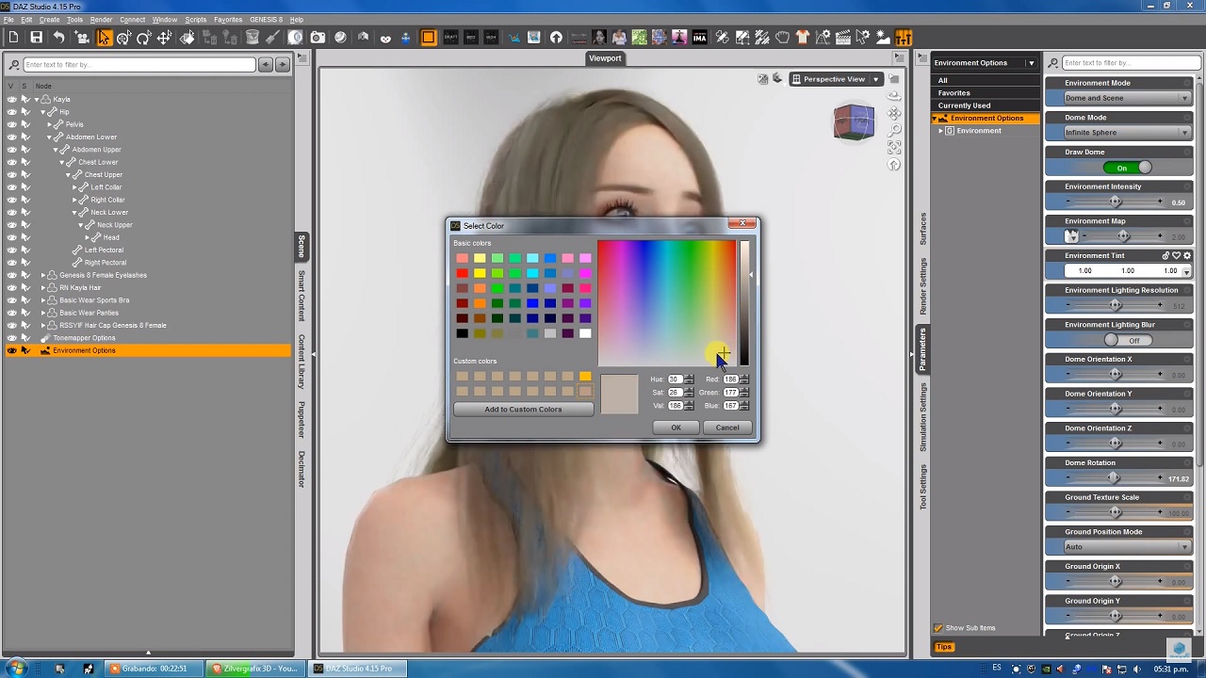Image resolution: width=1206 pixels, height=678 pixels.
Task: Hide the Kayla node using eye icon
Action: [11, 99]
